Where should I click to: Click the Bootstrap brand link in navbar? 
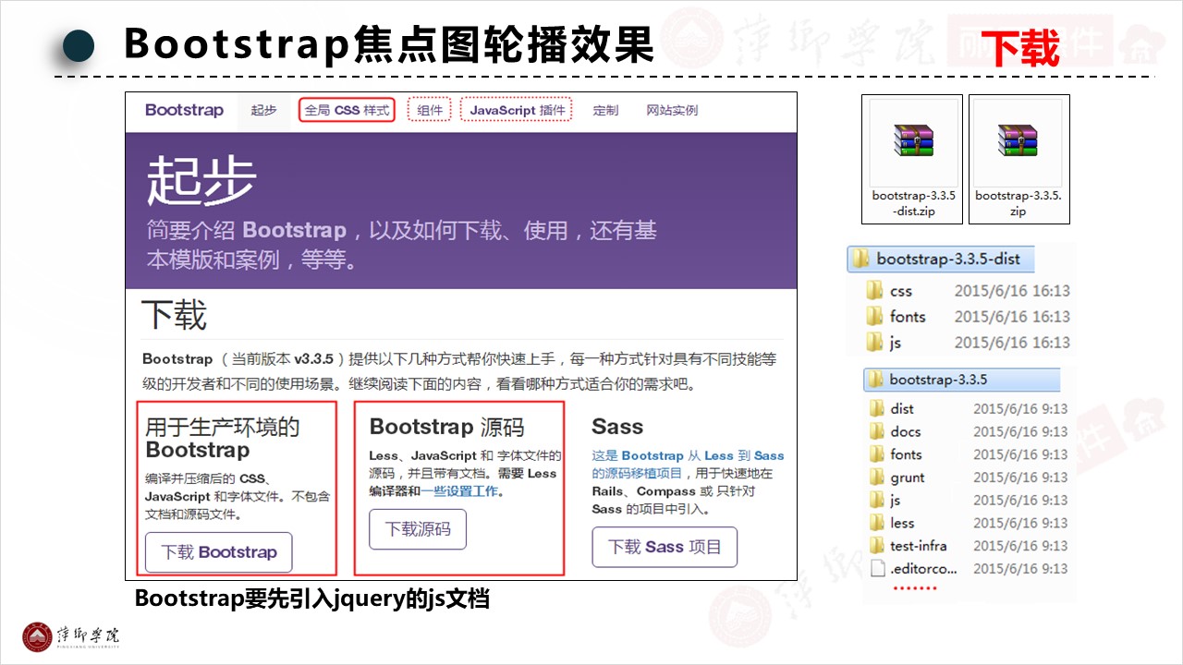pyautogui.click(x=184, y=110)
